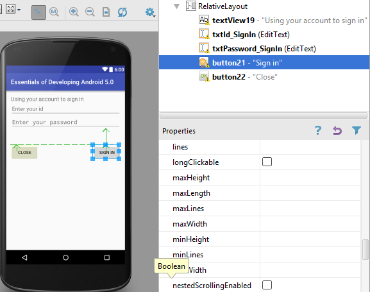This screenshot has height=292, width=370.
Task: Toggle the longClickable checkbox
Action: pos(267,162)
